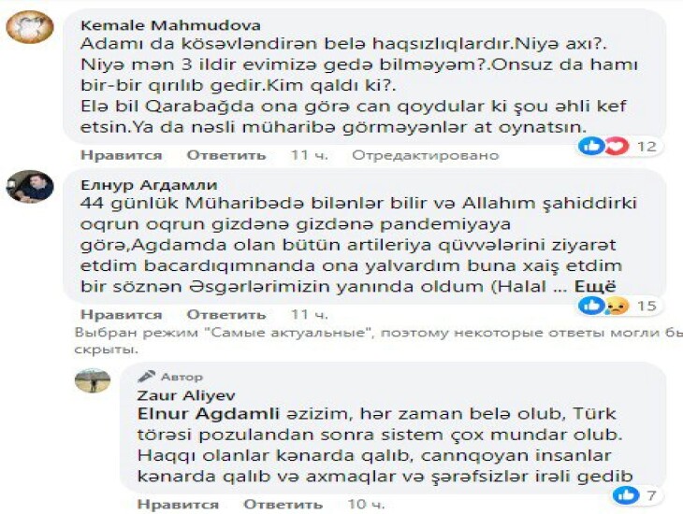Like Kemale Mahmudova's comment via Нравится

(x=121, y=155)
